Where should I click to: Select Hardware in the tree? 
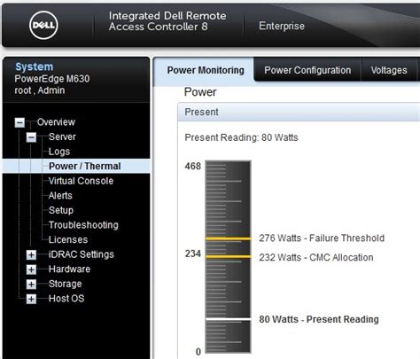(x=69, y=269)
